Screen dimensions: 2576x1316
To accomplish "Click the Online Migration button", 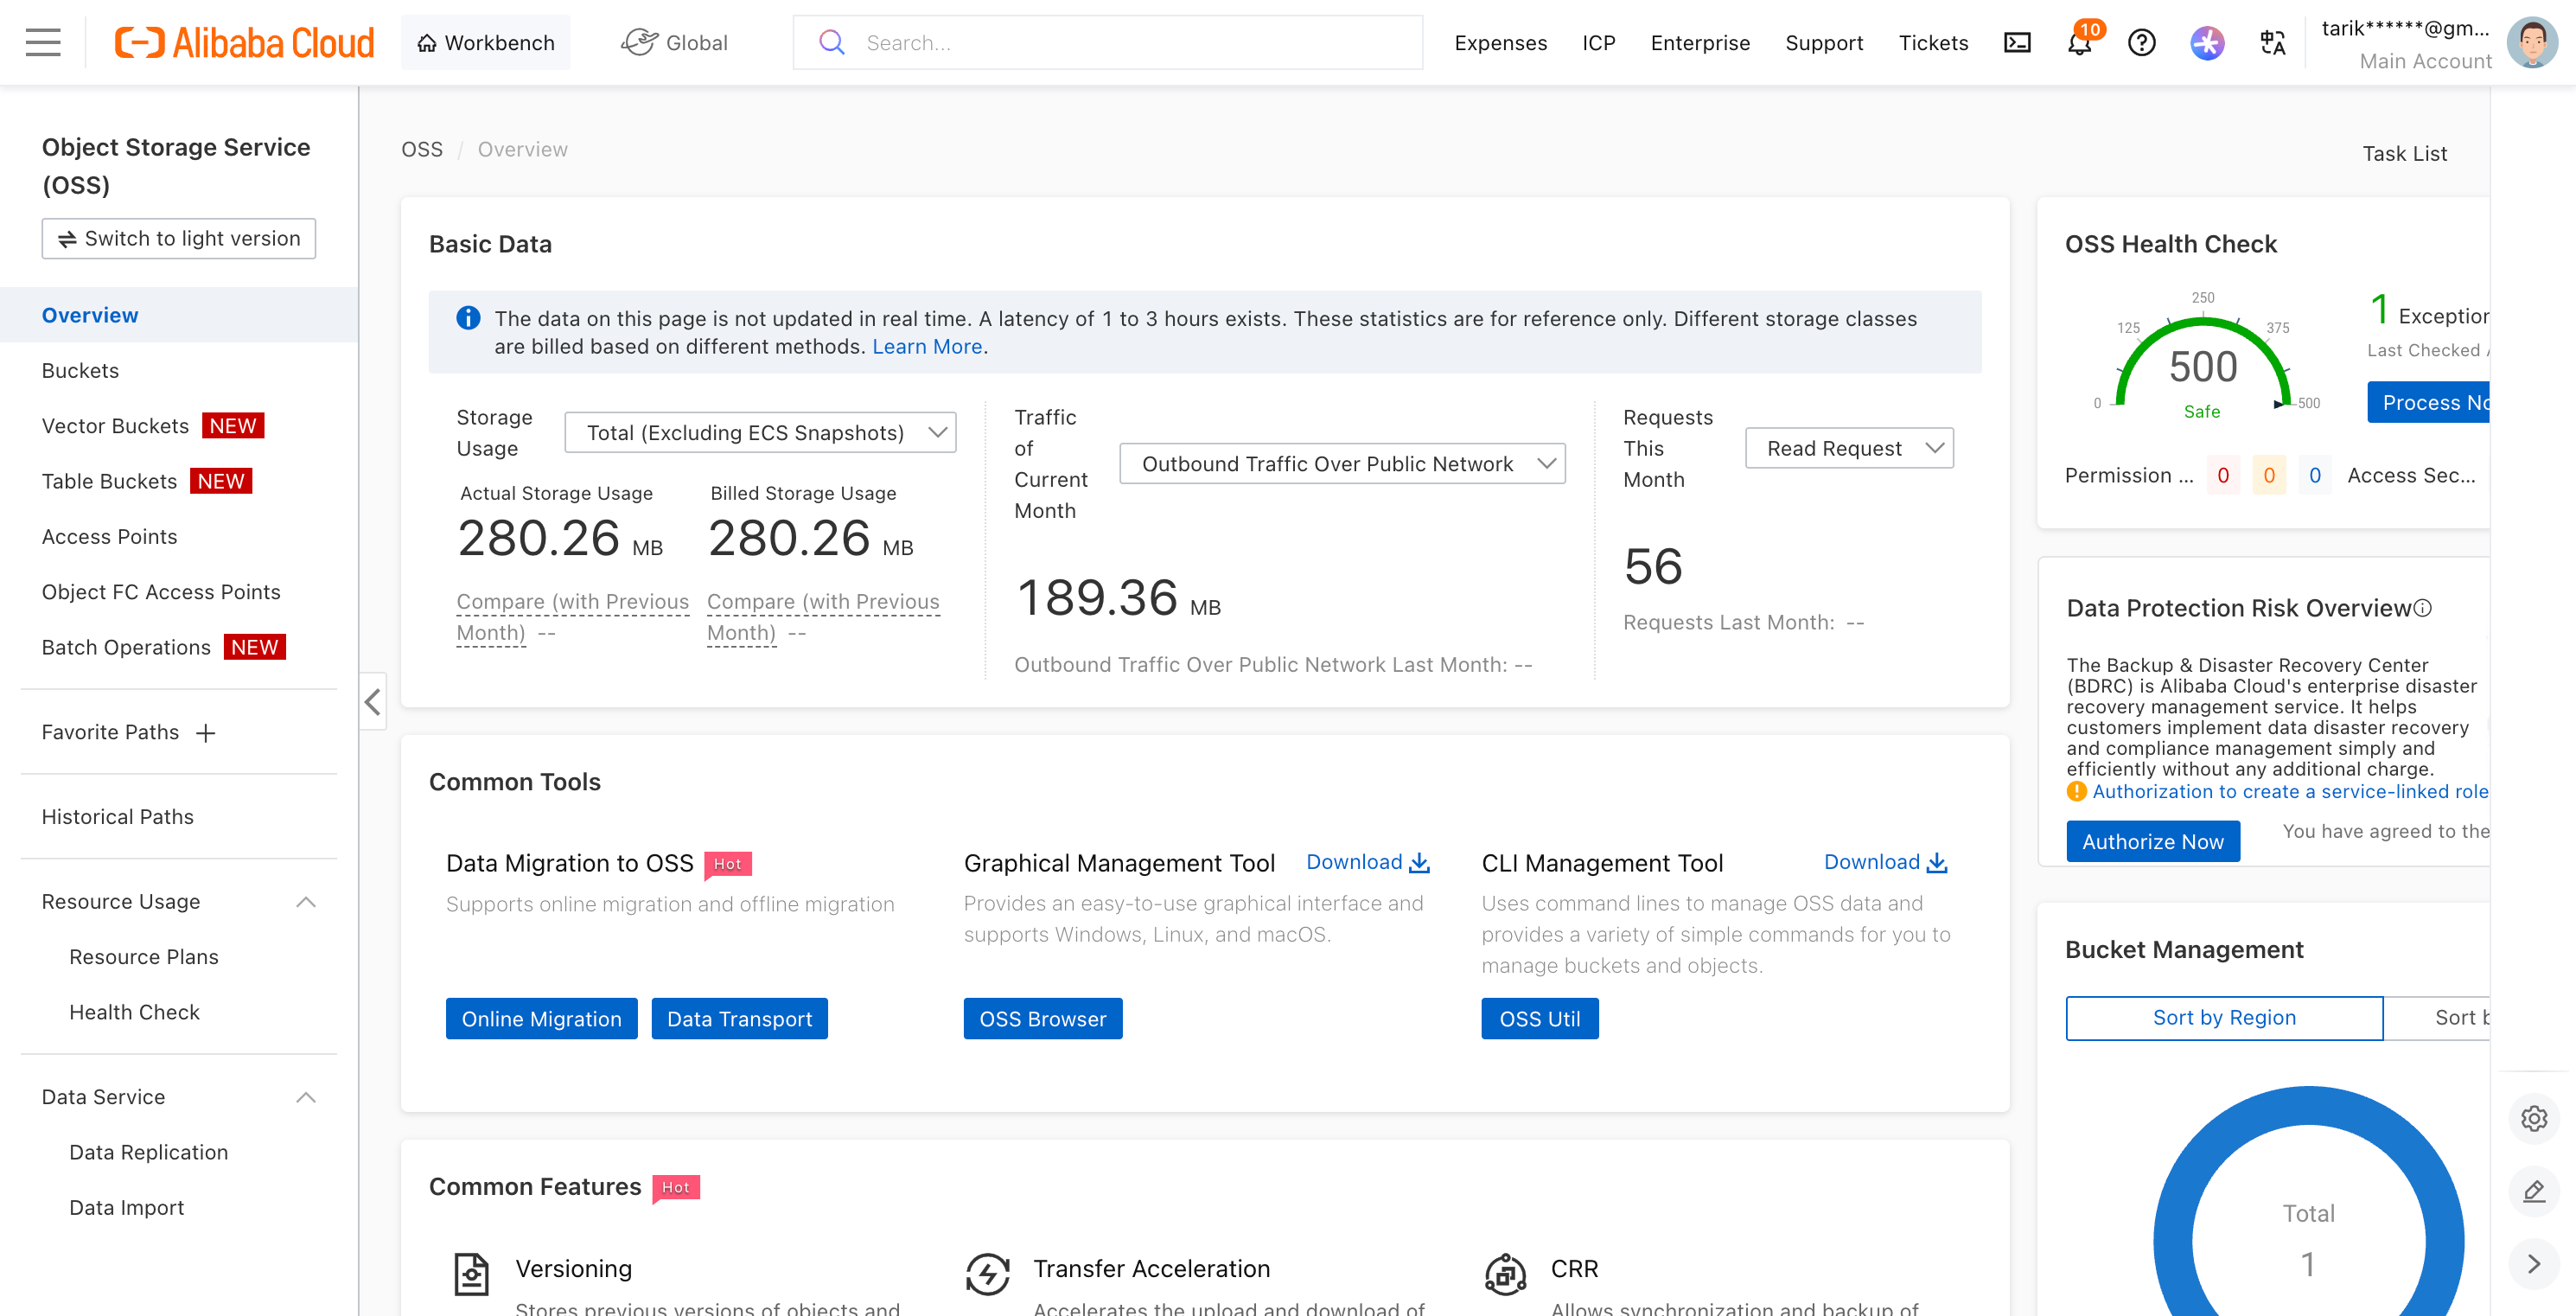I will [x=541, y=1019].
